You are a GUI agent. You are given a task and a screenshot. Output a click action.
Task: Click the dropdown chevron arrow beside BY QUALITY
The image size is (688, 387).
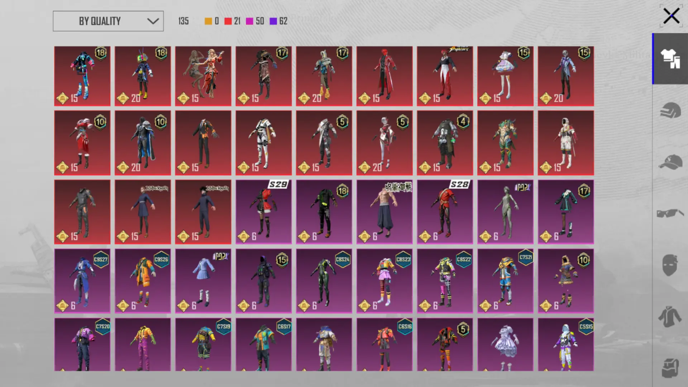[x=153, y=21]
